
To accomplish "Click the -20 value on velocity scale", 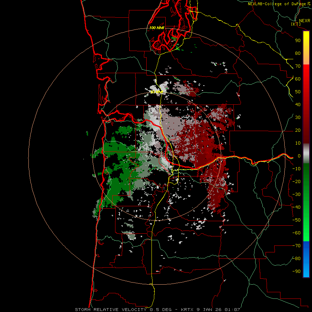I will (296, 181).
